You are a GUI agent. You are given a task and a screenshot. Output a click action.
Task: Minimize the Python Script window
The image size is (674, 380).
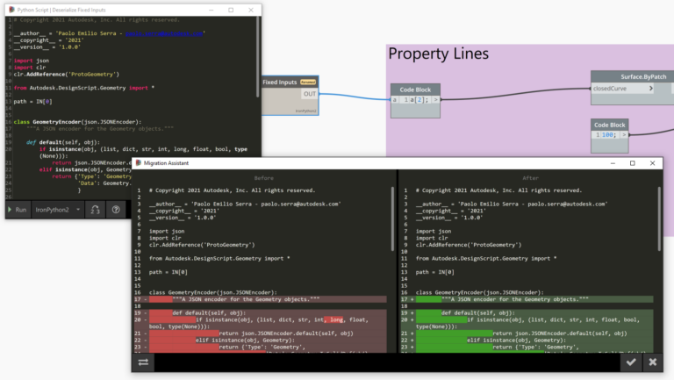[x=211, y=10]
